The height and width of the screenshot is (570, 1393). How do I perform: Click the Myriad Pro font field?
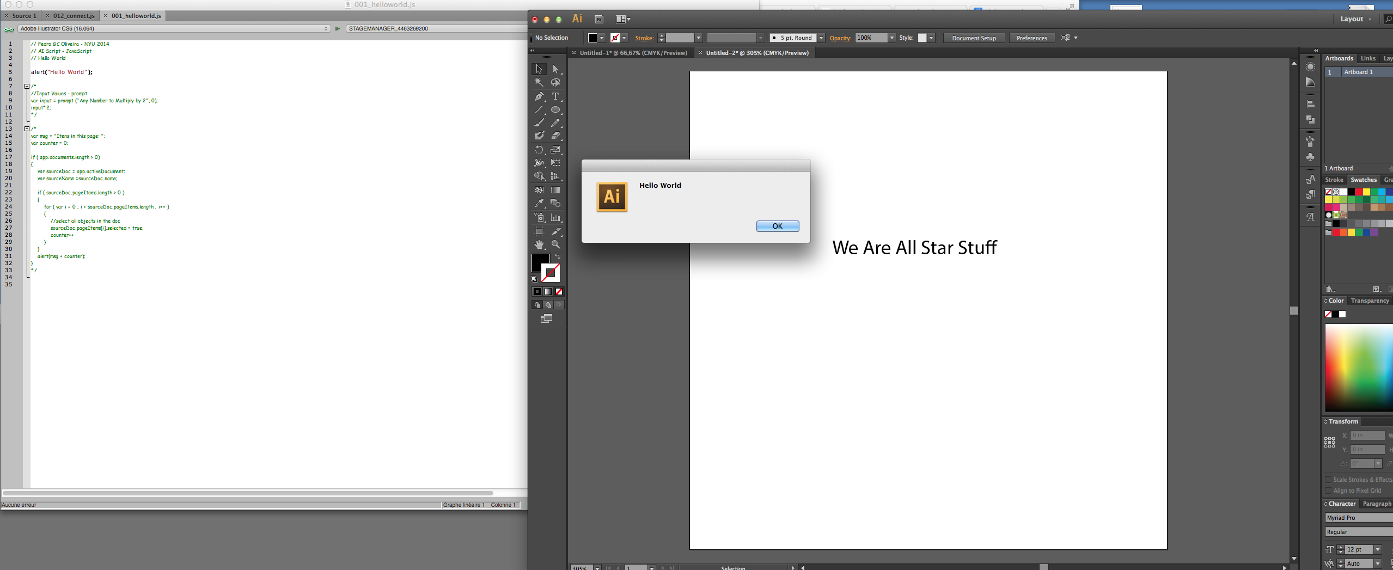(1359, 518)
